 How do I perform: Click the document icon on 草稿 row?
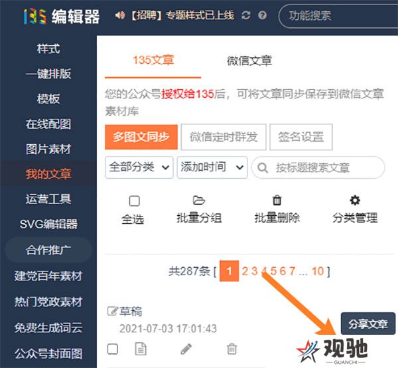click(141, 349)
